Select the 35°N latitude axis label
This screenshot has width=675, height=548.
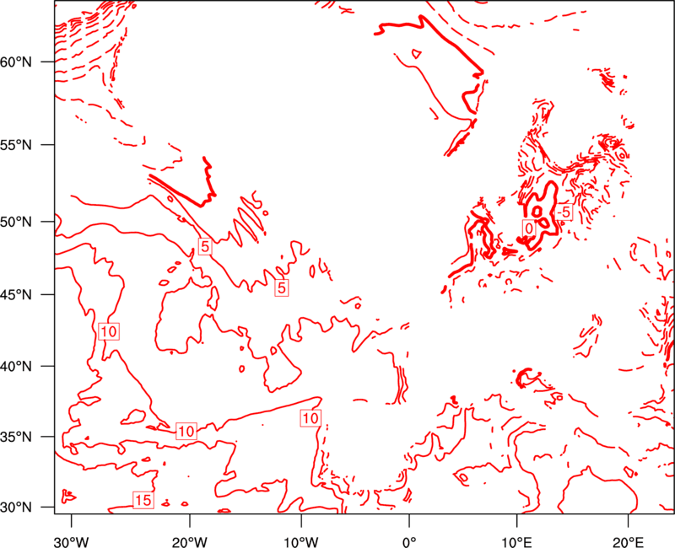point(16,437)
